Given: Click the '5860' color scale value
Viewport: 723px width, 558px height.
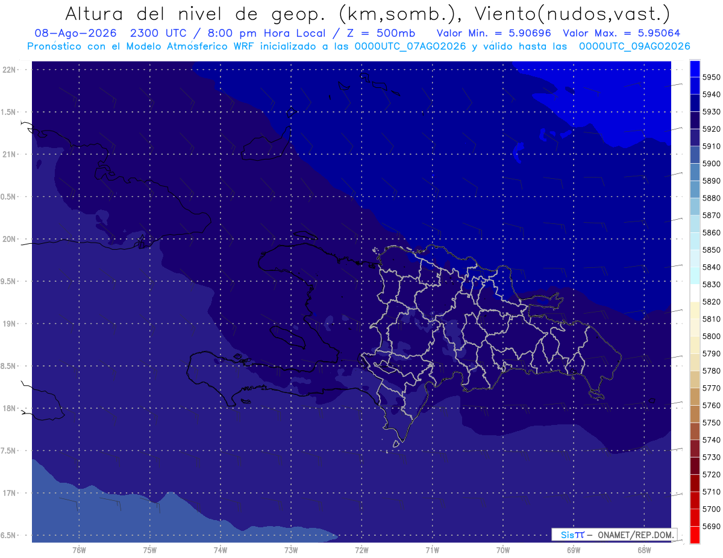Looking at the screenshot, I should pos(712,232).
